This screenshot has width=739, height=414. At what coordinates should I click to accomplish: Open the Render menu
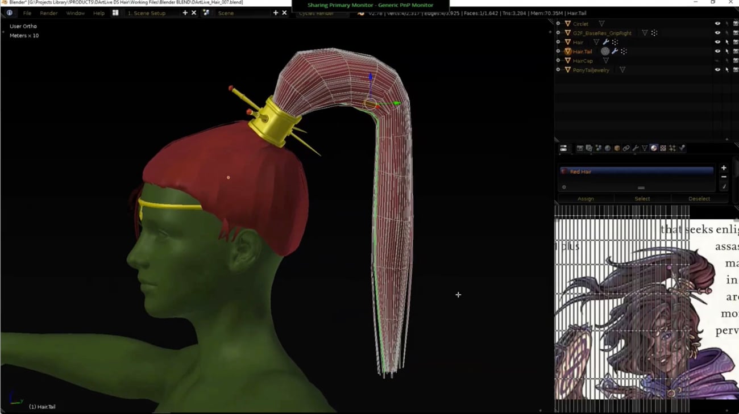pyautogui.click(x=48, y=12)
